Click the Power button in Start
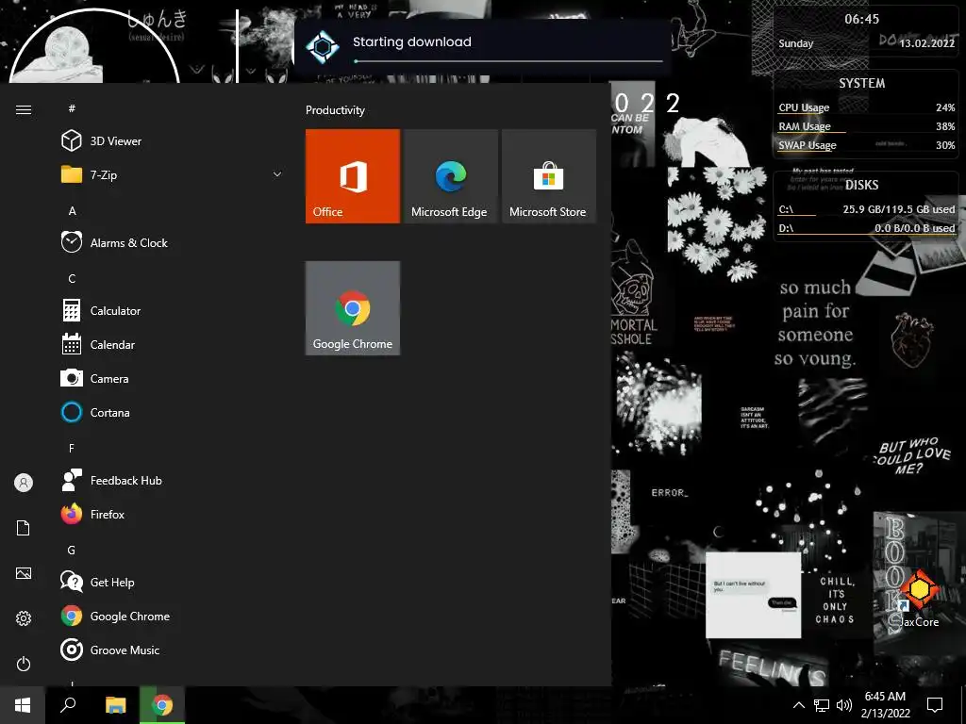Image resolution: width=966 pixels, height=724 pixels. click(24, 664)
